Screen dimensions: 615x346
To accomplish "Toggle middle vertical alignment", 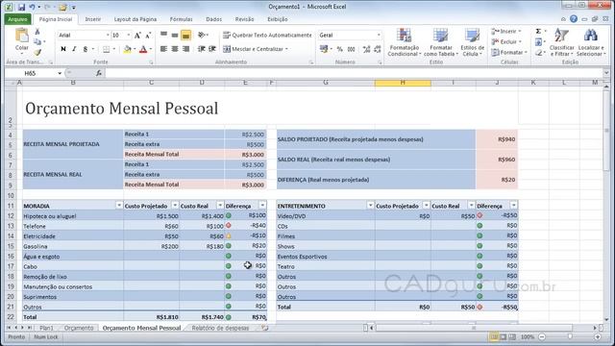I will 175,36.
